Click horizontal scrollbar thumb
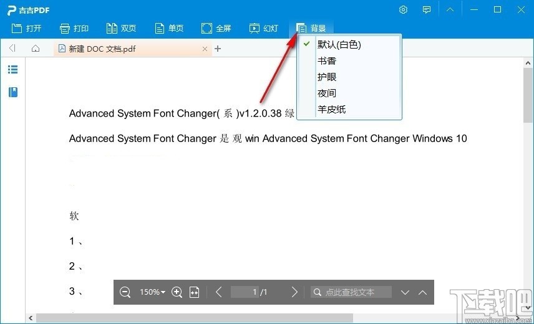 pos(195,318)
